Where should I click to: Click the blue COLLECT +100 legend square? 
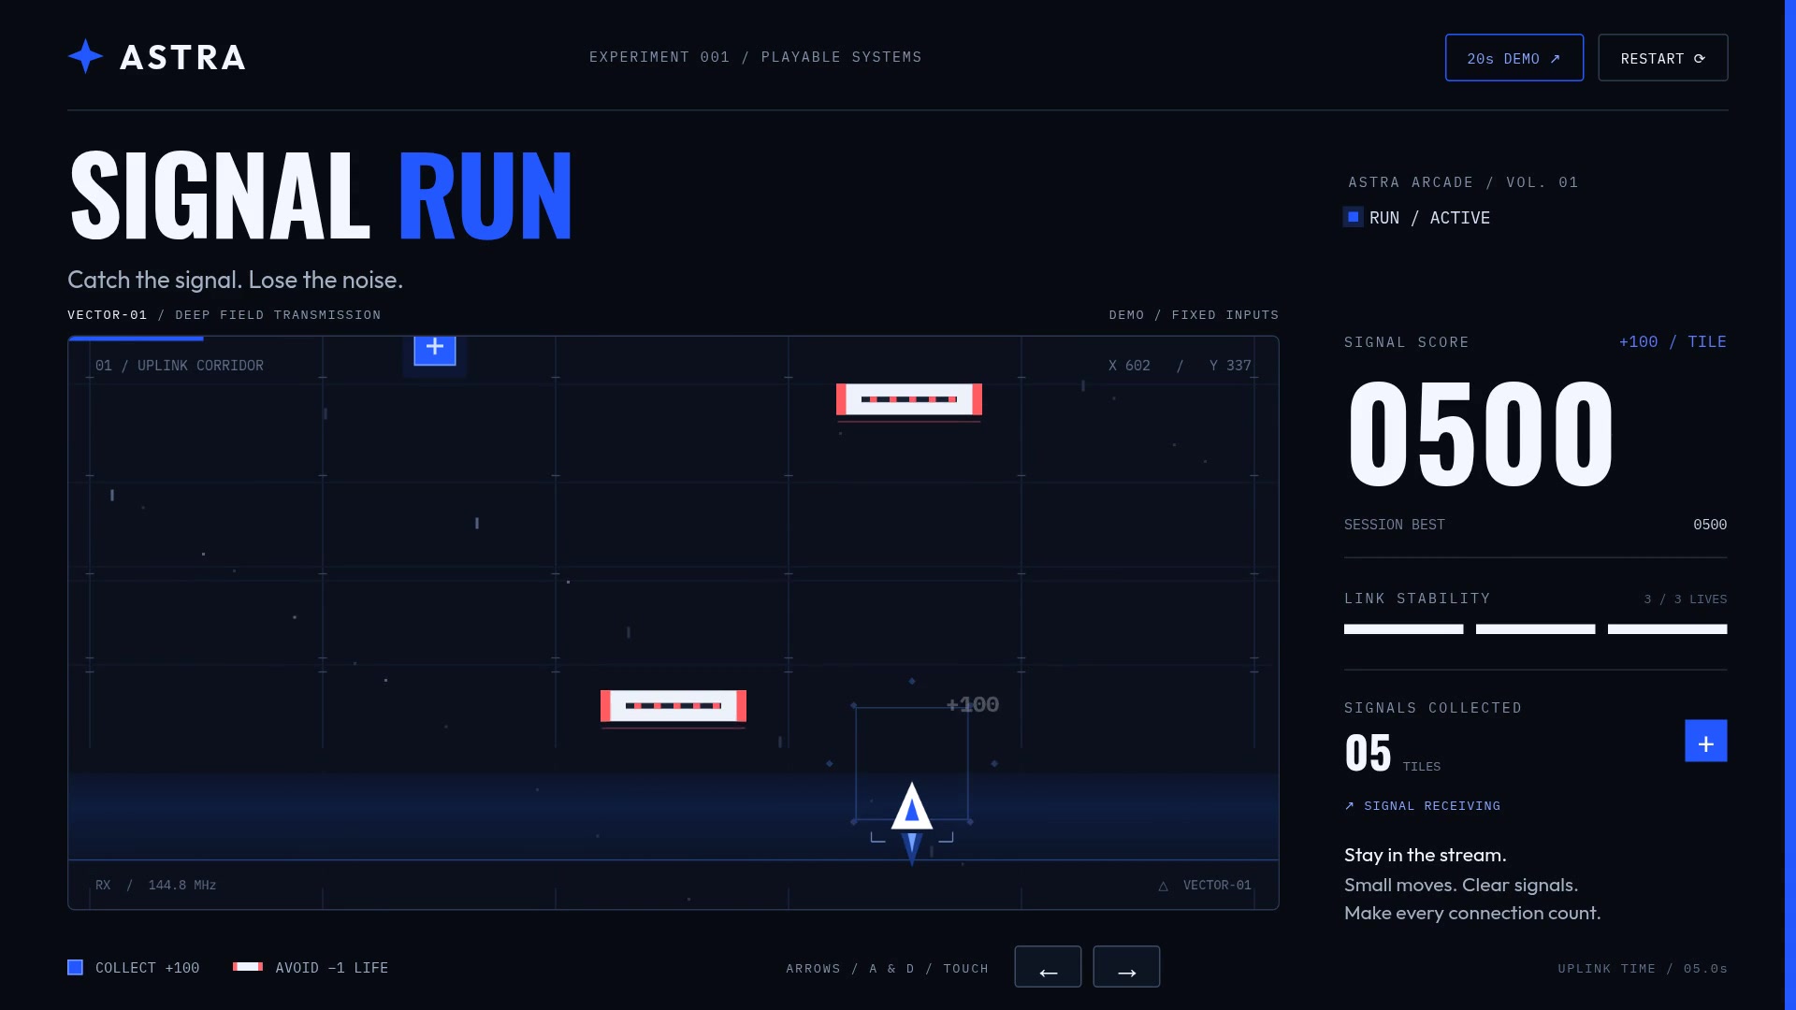click(x=76, y=968)
